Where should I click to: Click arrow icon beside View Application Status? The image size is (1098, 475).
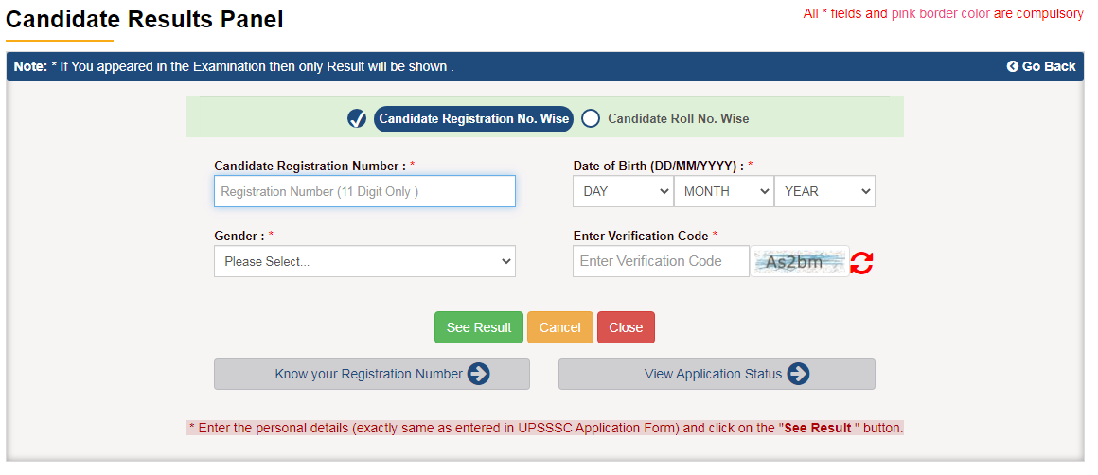click(798, 374)
